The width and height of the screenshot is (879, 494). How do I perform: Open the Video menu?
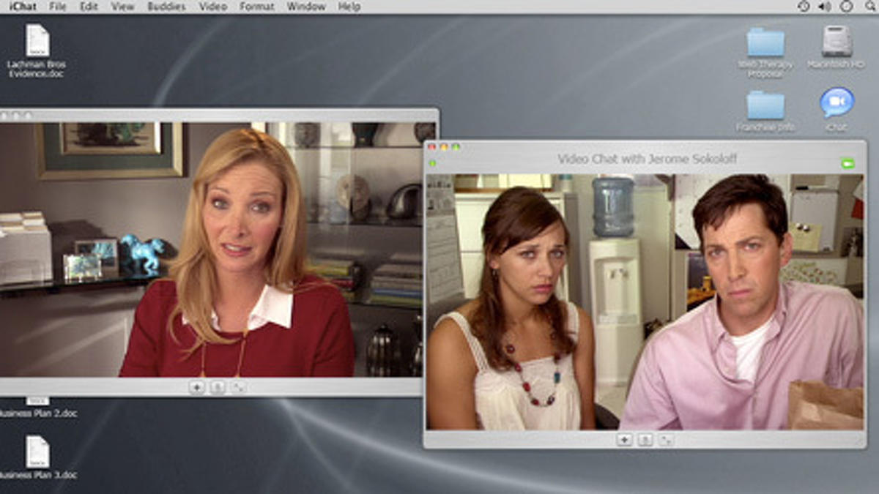(x=213, y=7)
